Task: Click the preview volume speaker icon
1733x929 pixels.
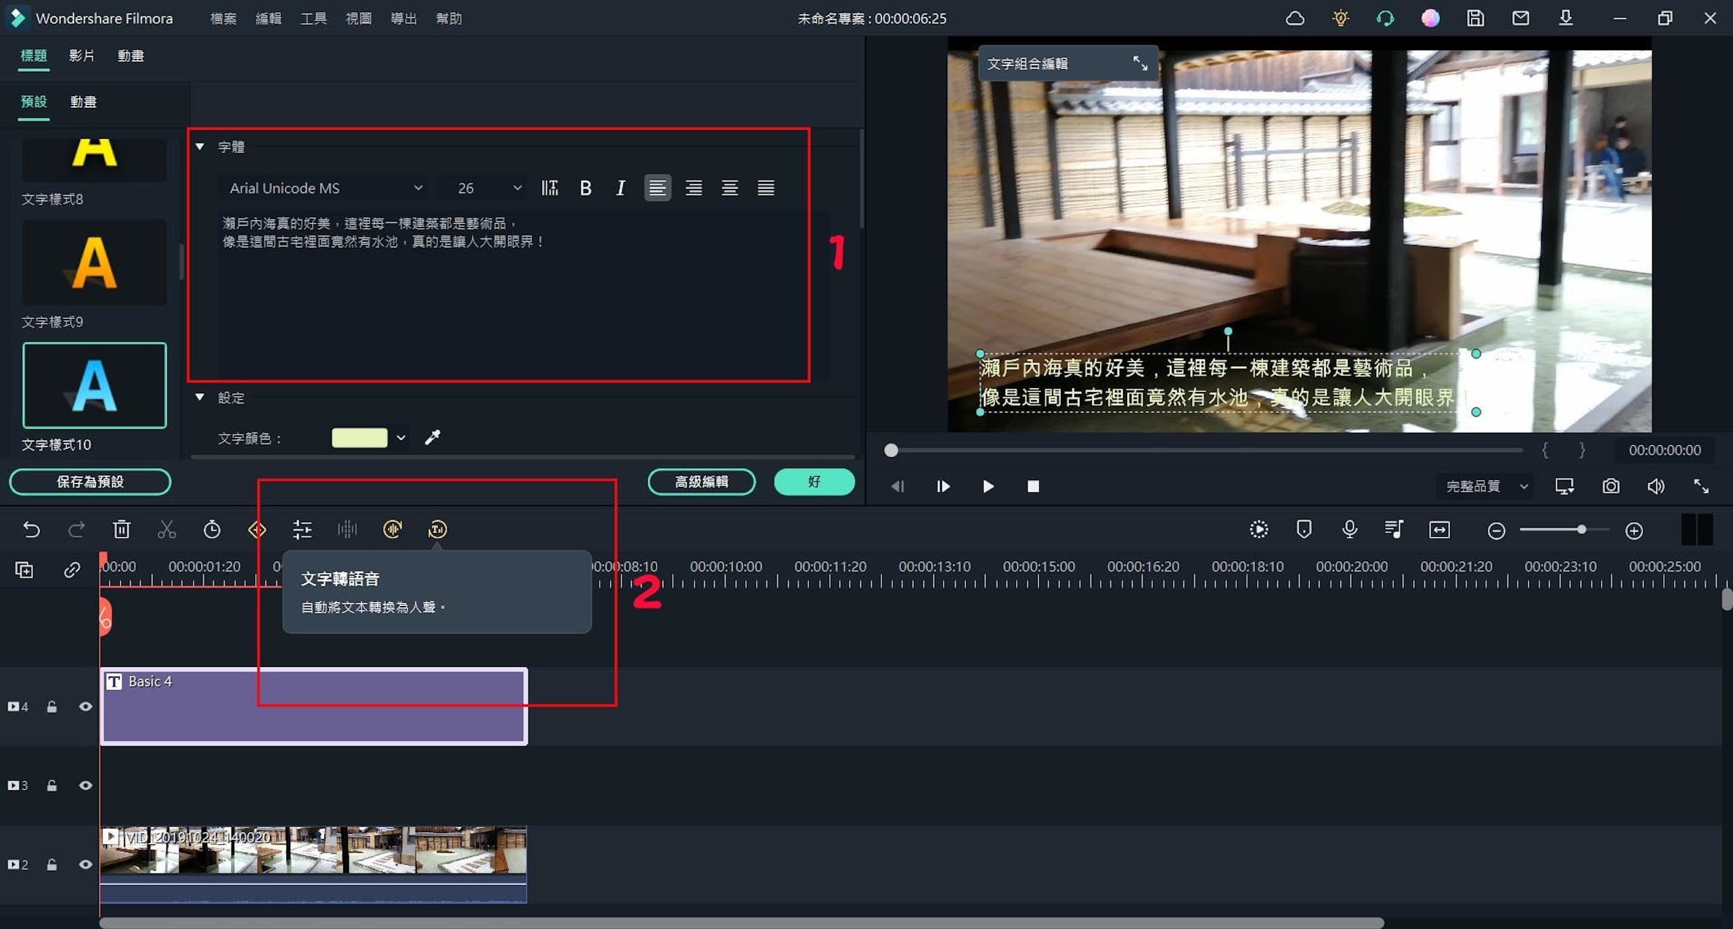Action: pyautogui.click(x=1656, y=486)
